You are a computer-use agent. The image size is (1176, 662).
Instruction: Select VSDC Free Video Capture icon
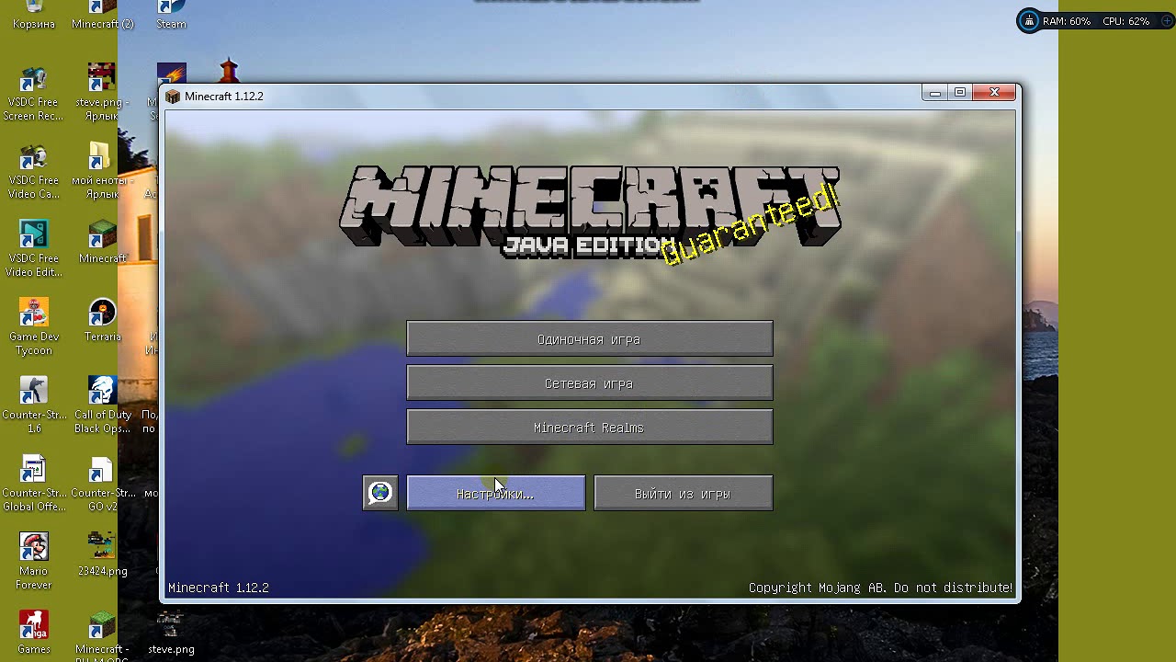pos(34,170)
